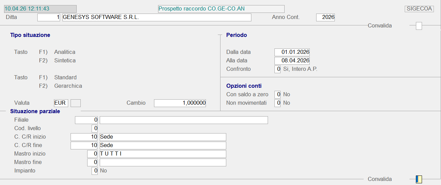Click the Anno Cont. year field
This screenshot has width=441, height=185.
[x=325, y=17]
